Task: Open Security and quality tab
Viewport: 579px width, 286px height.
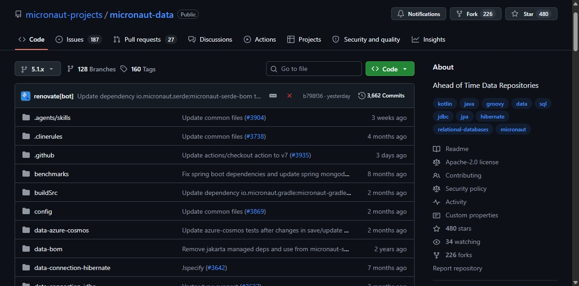Action: [x=366, y=39]
